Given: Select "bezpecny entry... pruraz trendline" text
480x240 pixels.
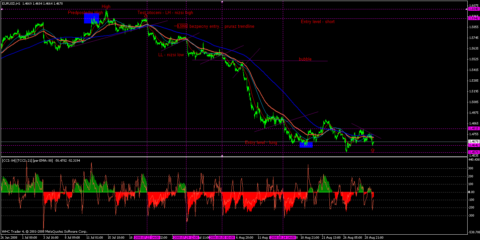Looking at the screenshot, I should 222,26.
